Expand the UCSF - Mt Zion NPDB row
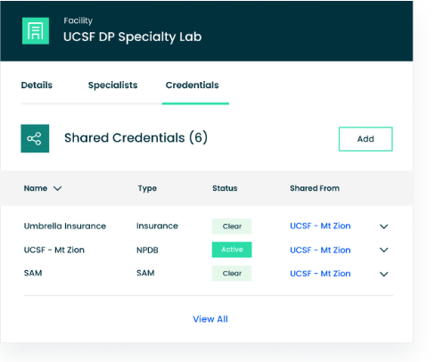The image size is (436, 362). pos(383,250)
